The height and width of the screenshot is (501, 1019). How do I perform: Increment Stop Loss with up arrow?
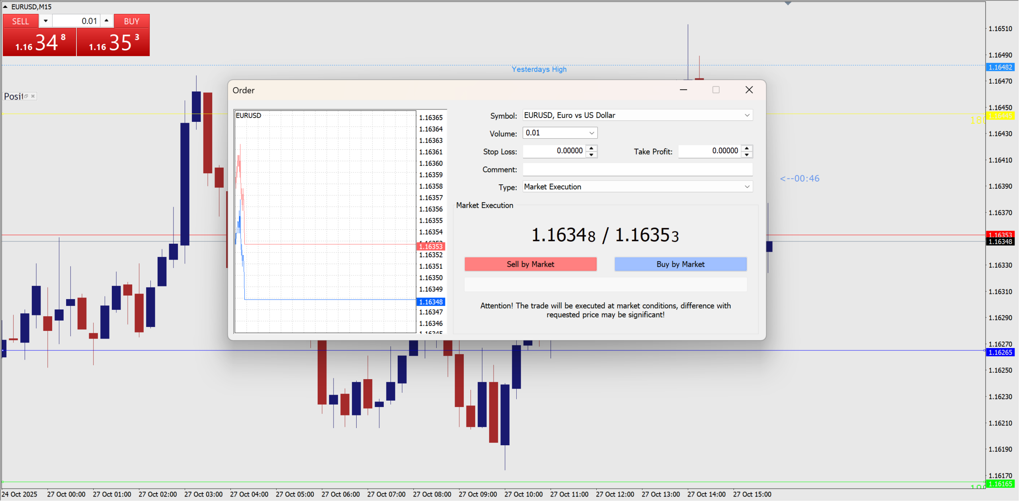click(591, 148)
